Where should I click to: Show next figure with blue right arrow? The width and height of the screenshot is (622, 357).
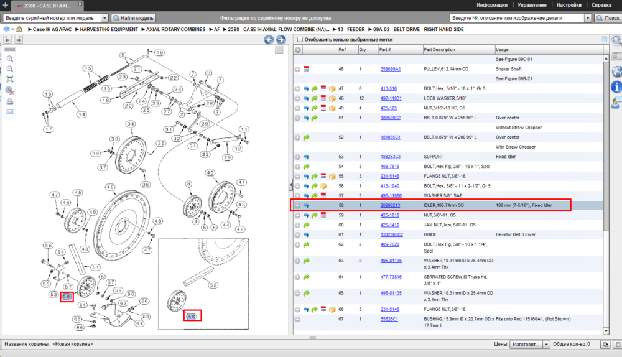[281, 40]
